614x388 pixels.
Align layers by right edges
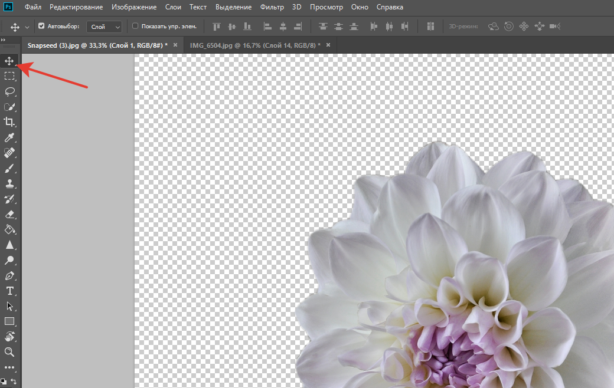(x=298, y=27)
